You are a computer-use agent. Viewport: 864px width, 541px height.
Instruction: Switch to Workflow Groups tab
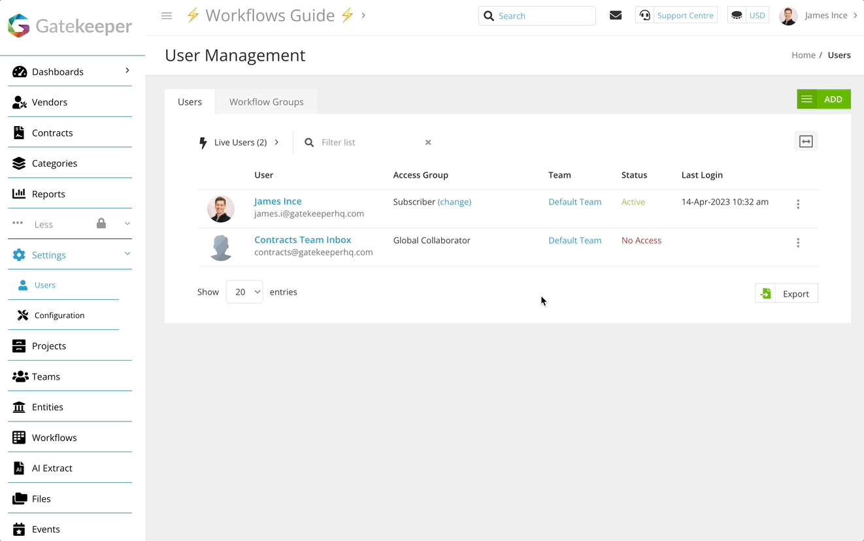coord(267,102)
